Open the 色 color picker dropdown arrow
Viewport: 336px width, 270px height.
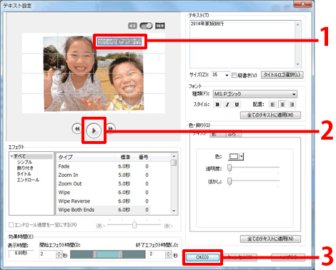tap(242, 157)
